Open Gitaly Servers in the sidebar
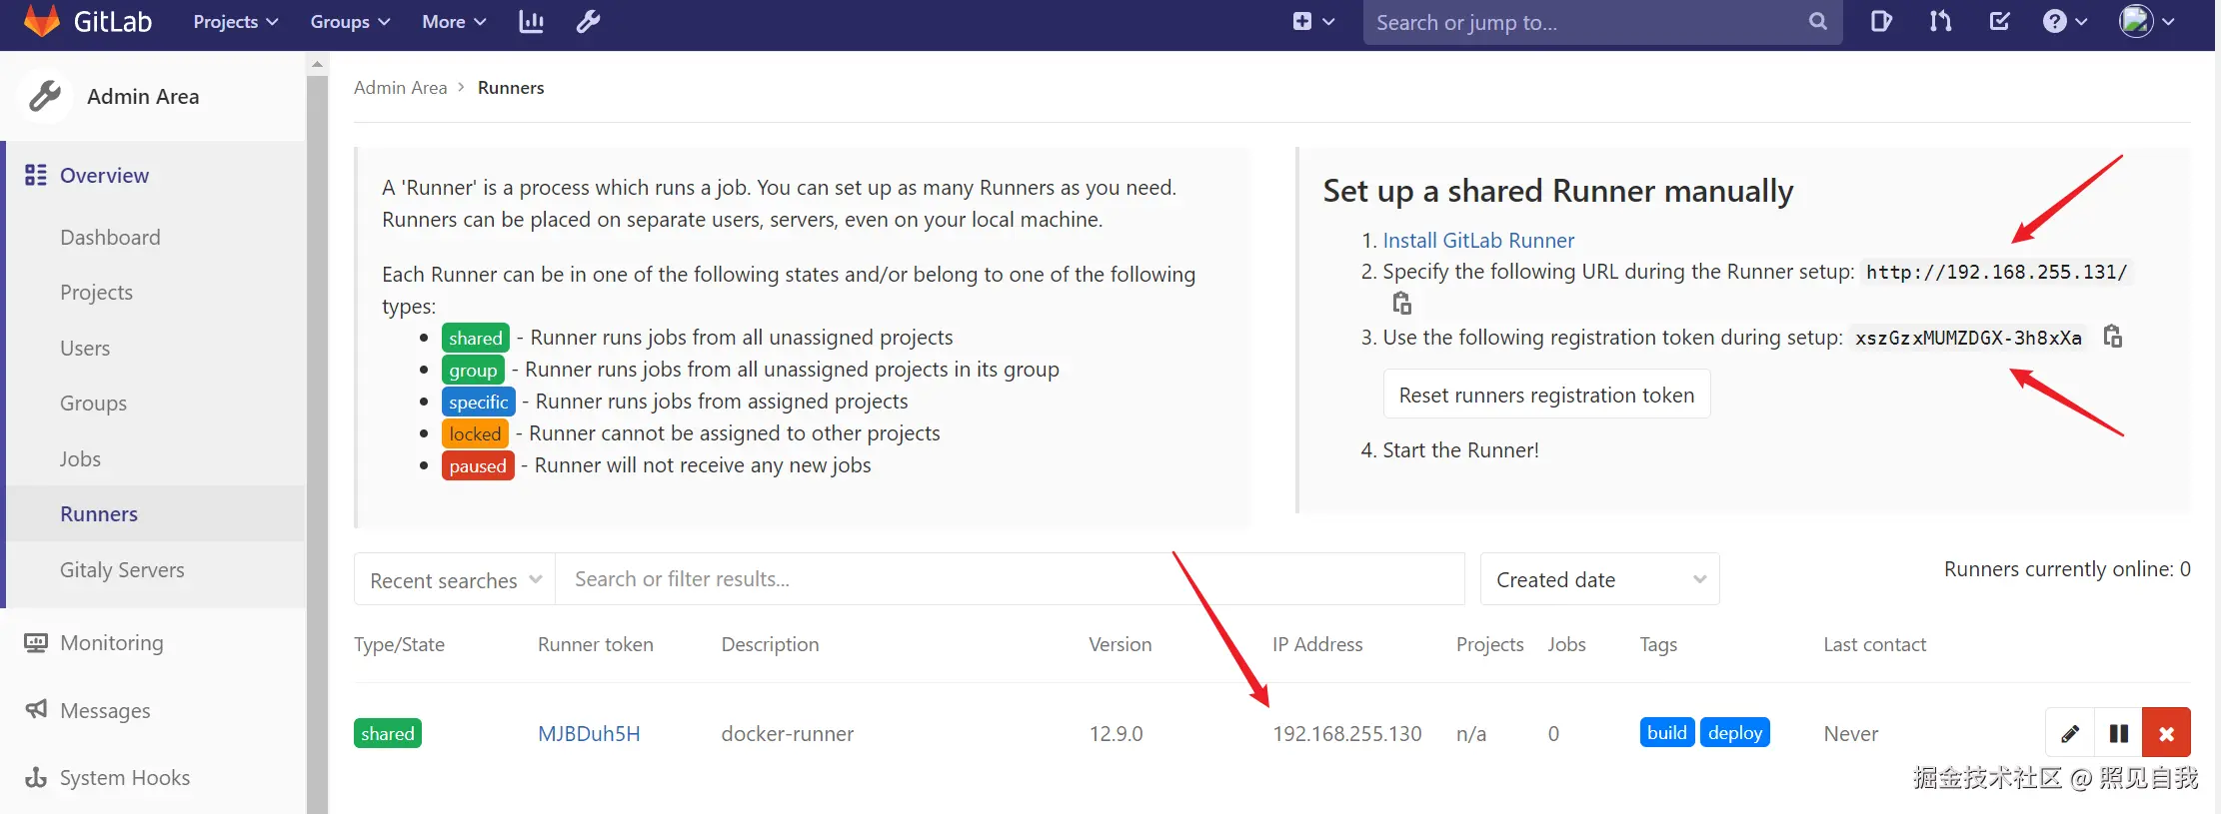The width and height of the screenshot is (2221, 814). [x=122, y=570]
